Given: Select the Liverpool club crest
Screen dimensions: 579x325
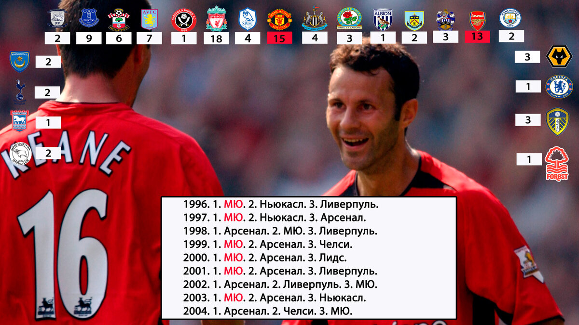Looking at the screenshot, I should (x=217, y=19).
